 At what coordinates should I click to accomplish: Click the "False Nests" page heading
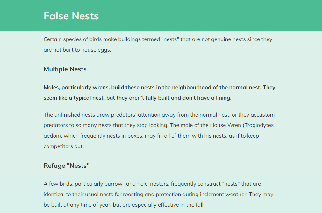[71, 16]
